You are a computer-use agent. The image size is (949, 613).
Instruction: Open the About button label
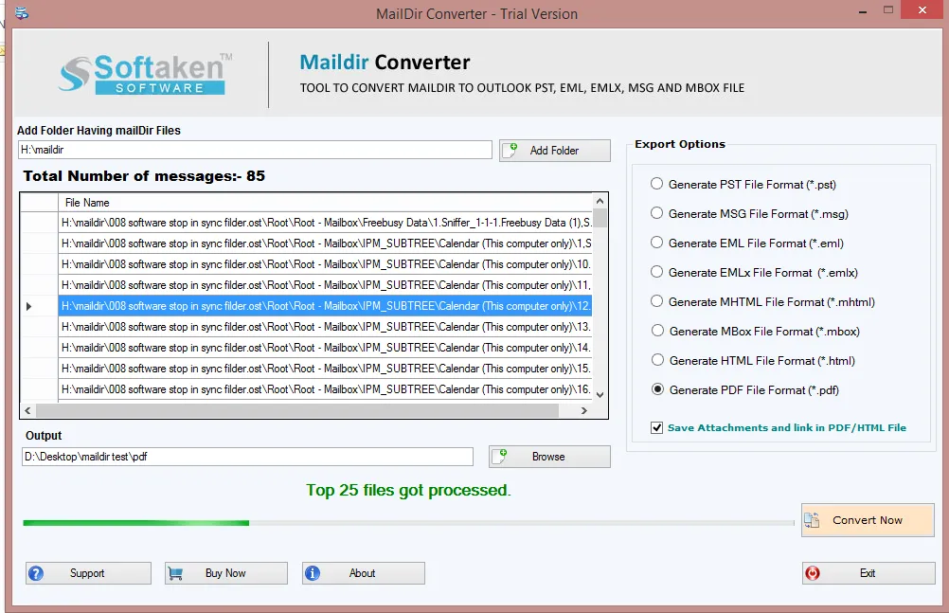click(362, 573)
